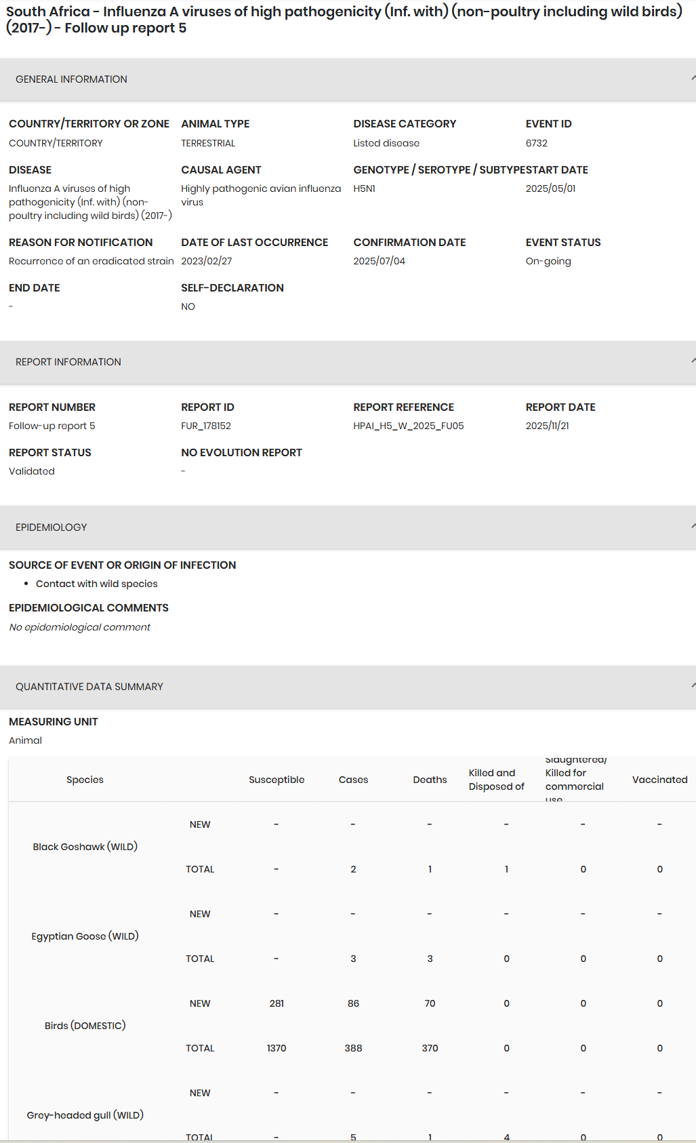Click the Grey-headed gull (WILD) species cell
The image size is (696, 1143).
pyautogui.click(x=85, y=1115)
